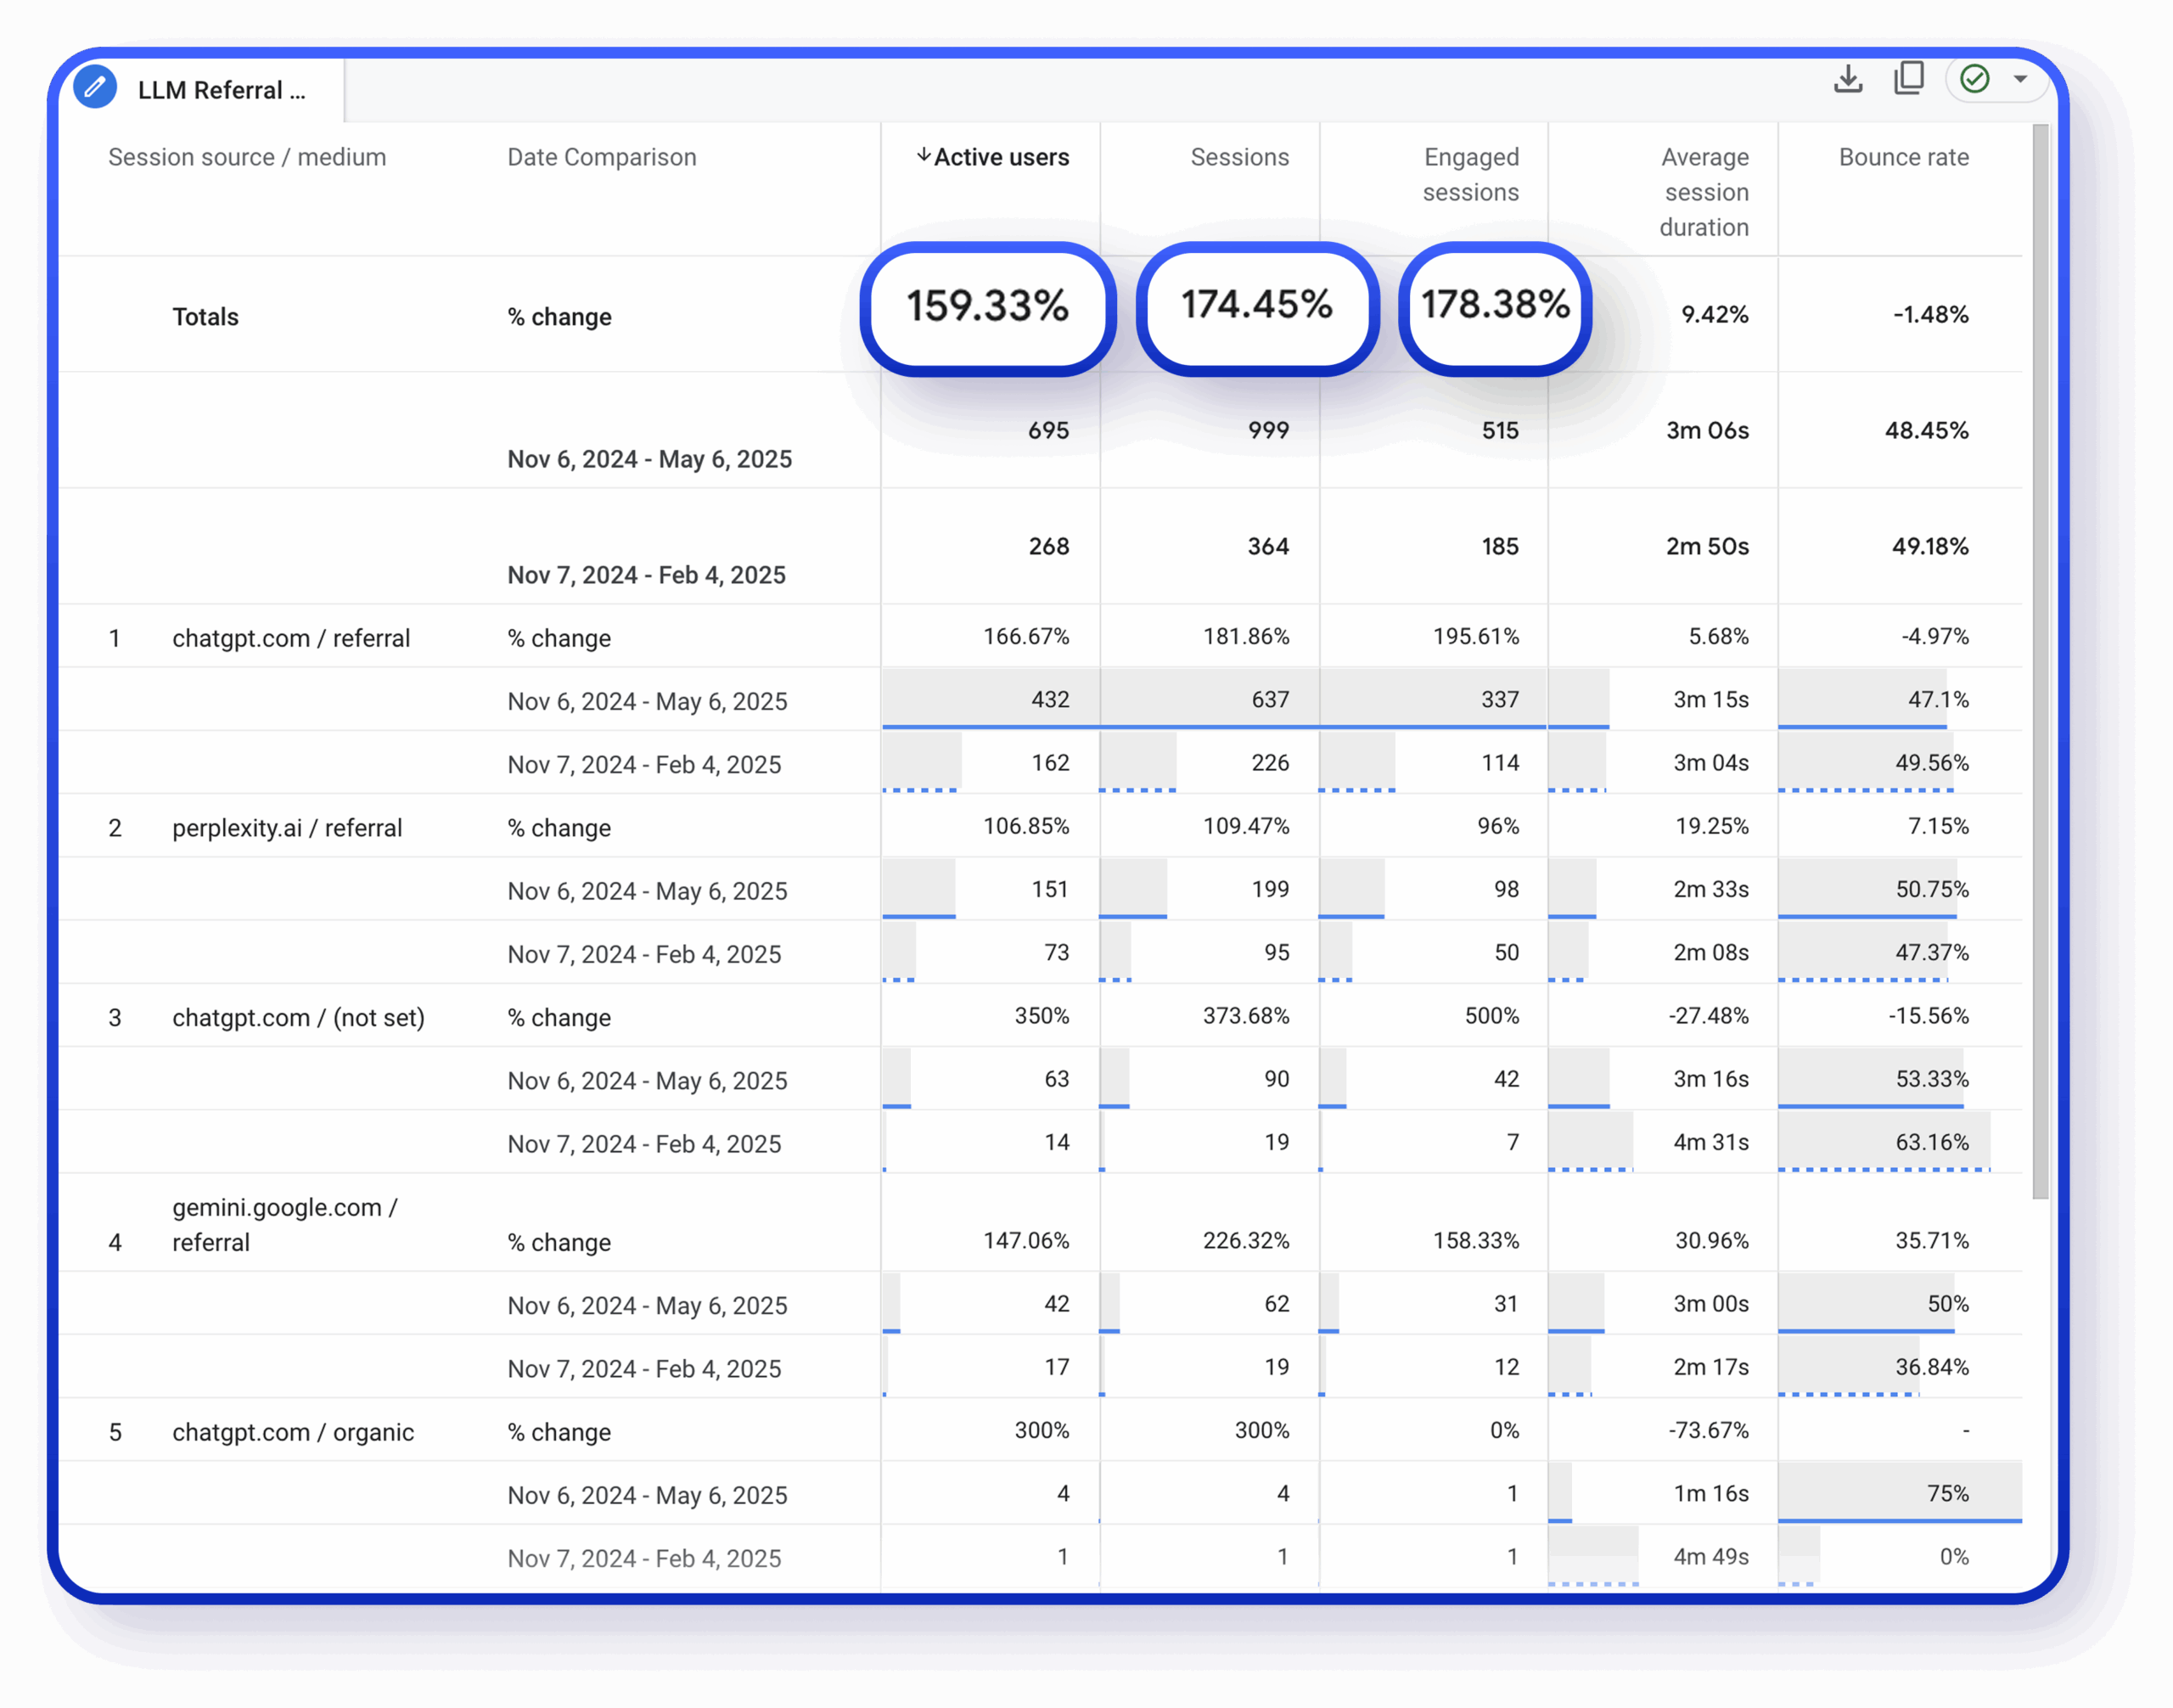This screenshot has height=1708, width=2173.
Task: Click the 36.84% bounce rate cell
Action: coord(1932,1367)
